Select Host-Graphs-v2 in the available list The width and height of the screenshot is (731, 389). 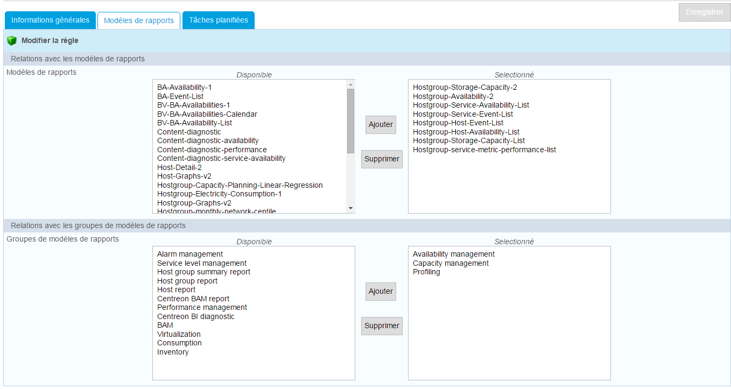tap(184, 176)
